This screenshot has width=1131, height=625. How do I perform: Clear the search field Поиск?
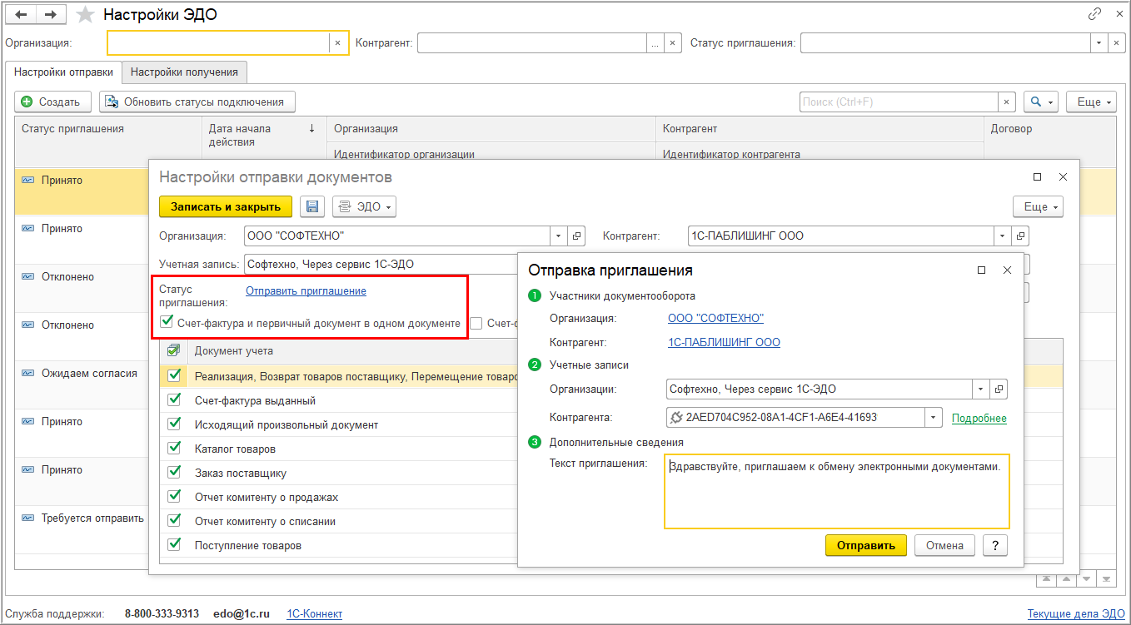point(1008,102)
